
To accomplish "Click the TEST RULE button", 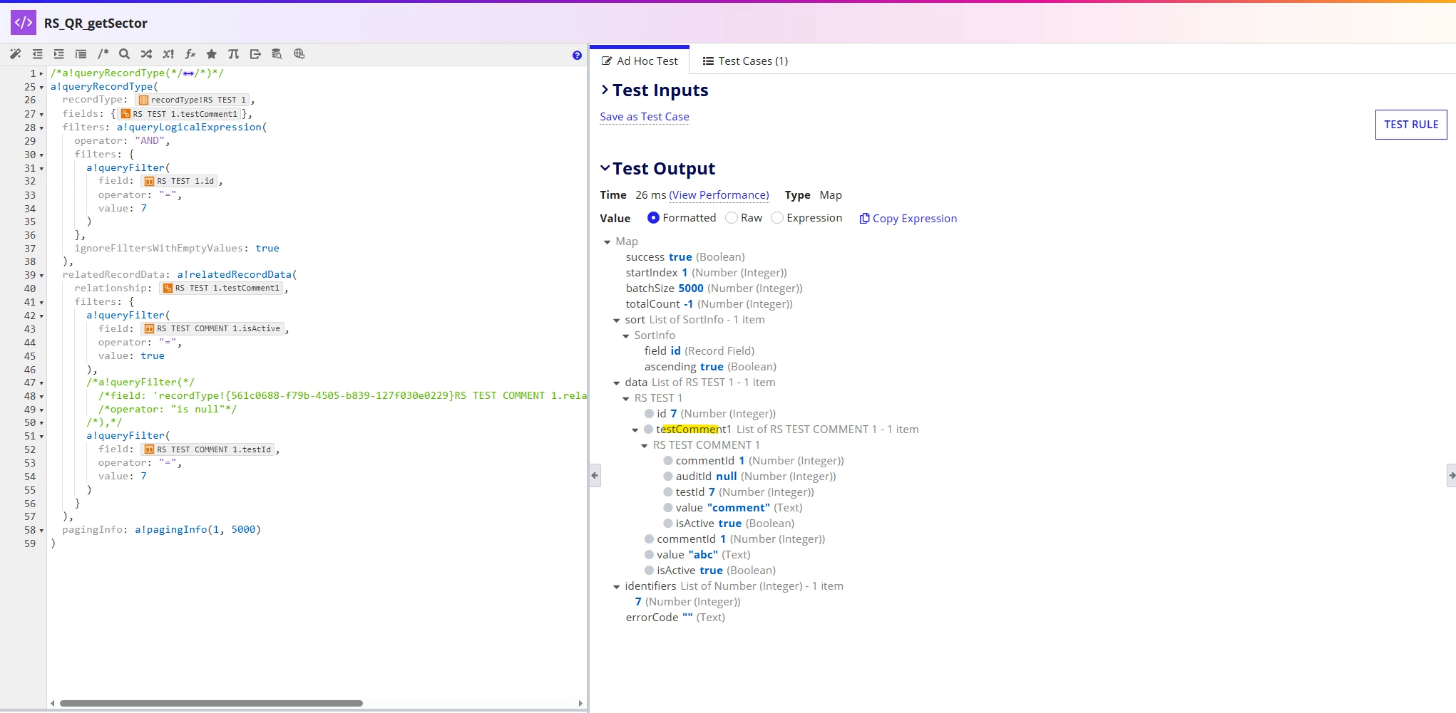I will tap(1411, 125).
